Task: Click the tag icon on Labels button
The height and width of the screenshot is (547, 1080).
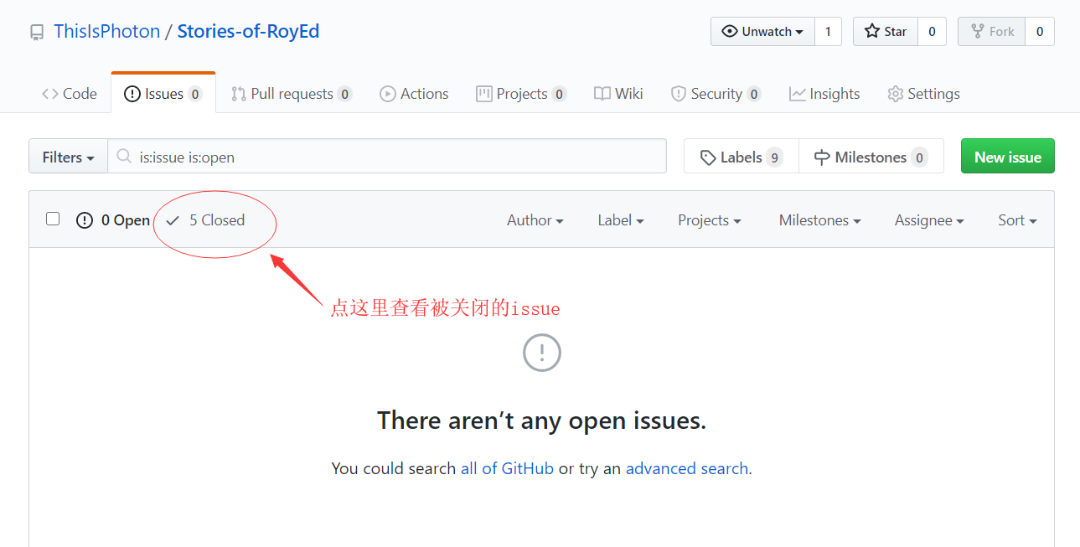Action: 709,157
